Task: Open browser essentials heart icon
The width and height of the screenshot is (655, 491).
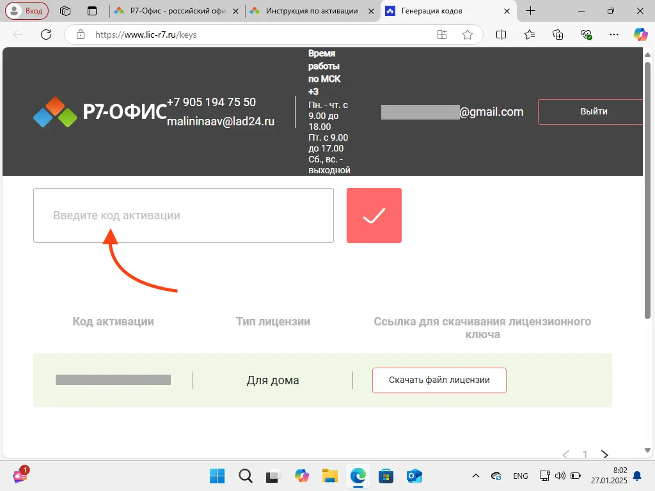Action: pyautogui.click(x=586, y=35)
